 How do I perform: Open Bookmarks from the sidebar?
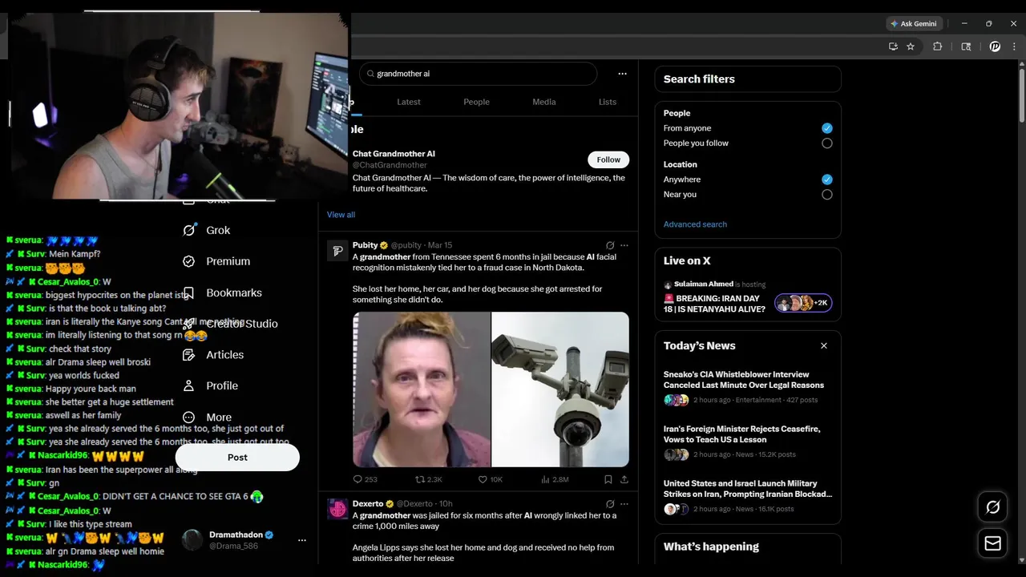[x=223, y=293]
